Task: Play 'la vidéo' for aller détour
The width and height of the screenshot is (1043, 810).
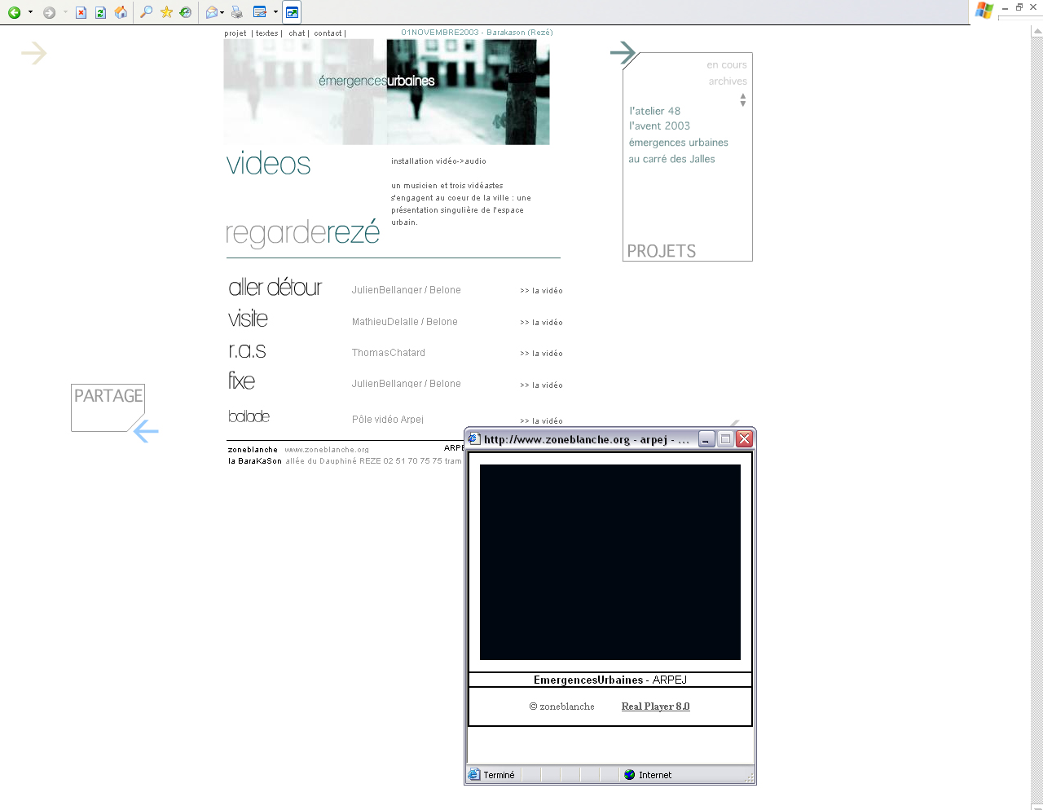Action: click(x=541, y=291)
